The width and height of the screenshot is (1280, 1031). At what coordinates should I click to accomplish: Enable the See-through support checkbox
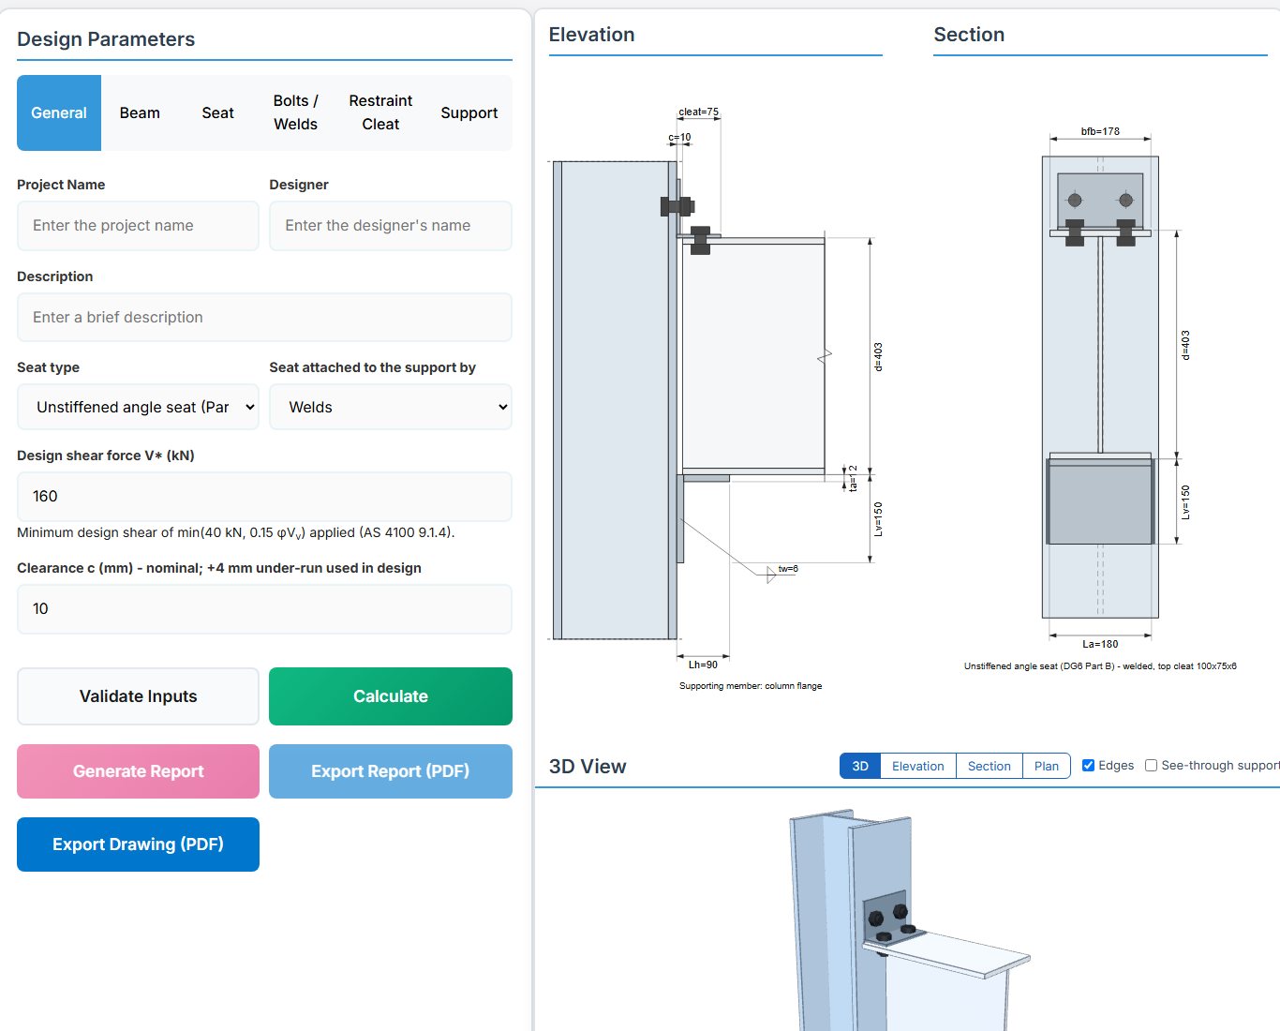(1151, 766)
